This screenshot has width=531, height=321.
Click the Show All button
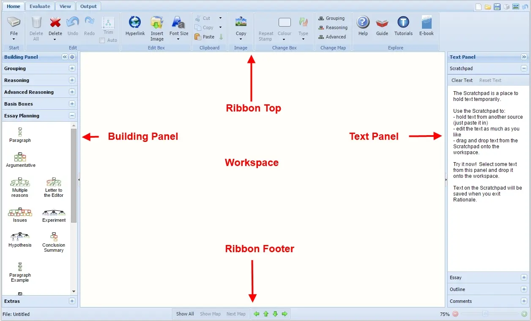[x=185, y=314]
